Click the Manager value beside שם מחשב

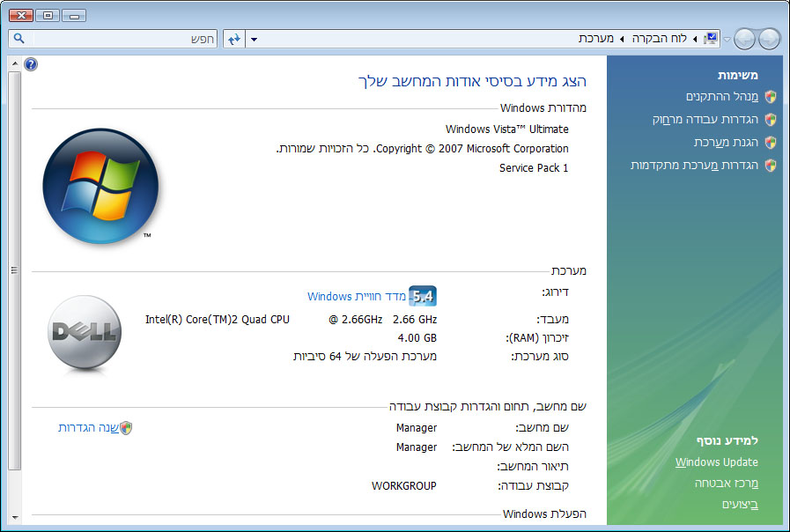pyautogui.click(x=417, y=428)
